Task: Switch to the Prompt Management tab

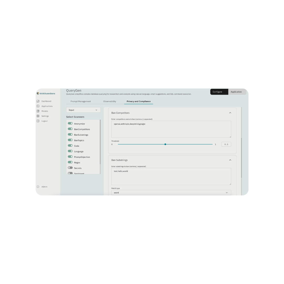Action: point(80,101)
